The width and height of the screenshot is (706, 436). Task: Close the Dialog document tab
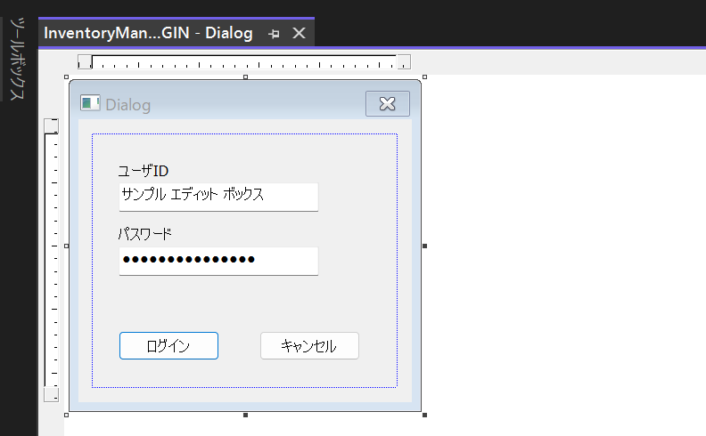point(300,33)
